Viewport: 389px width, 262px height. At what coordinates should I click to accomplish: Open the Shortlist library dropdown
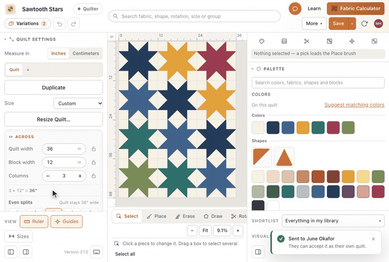coord(333,221)
